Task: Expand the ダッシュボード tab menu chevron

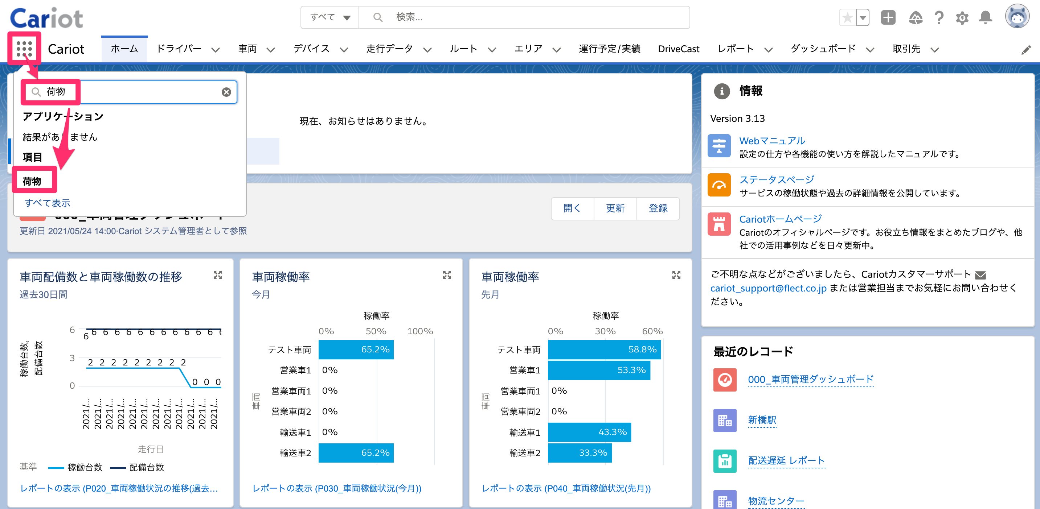Action: coord(871,50)
